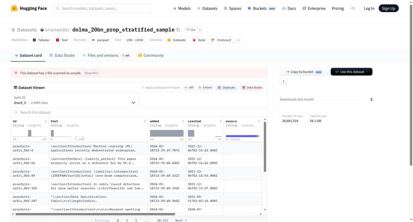The height and width of the screenshot is (222, 413).
Task: Expand the +1 more libraries indicator
Action: point(238,40)
